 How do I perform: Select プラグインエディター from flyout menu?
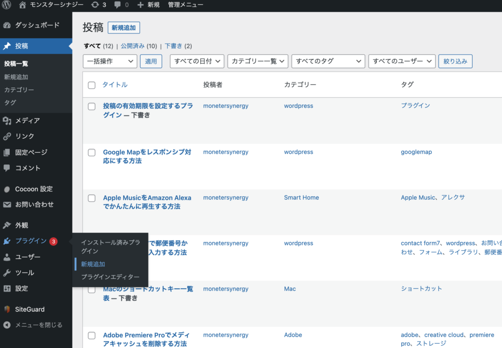pyautogui.click(x=110, y=277)
